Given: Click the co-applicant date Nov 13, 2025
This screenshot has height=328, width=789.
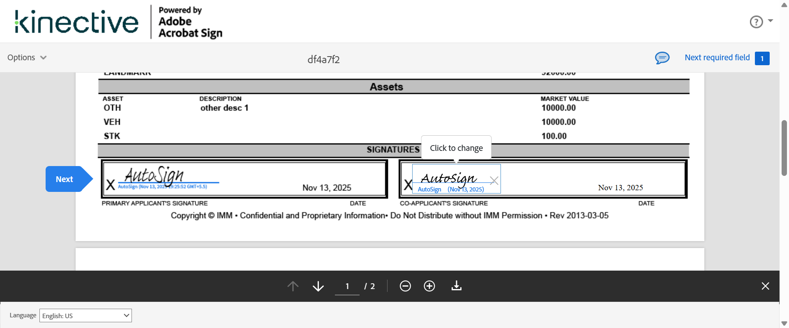Looking at the screenshot, I should tap(621, 188).
